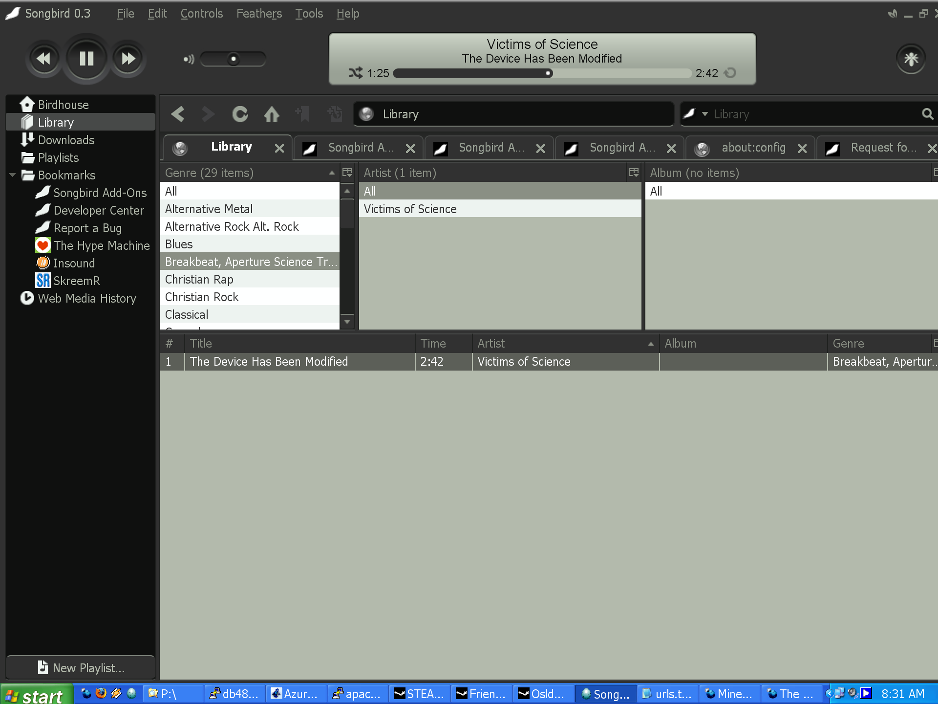Go back in browser navigation

coord(178,114)
